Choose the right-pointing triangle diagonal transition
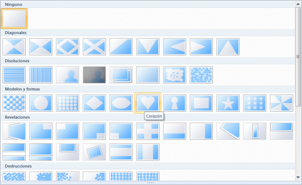 201,47
